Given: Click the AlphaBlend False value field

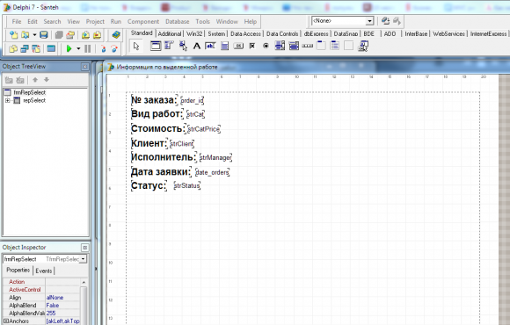Looking at the screenshot, I should [x=62, y=305].
